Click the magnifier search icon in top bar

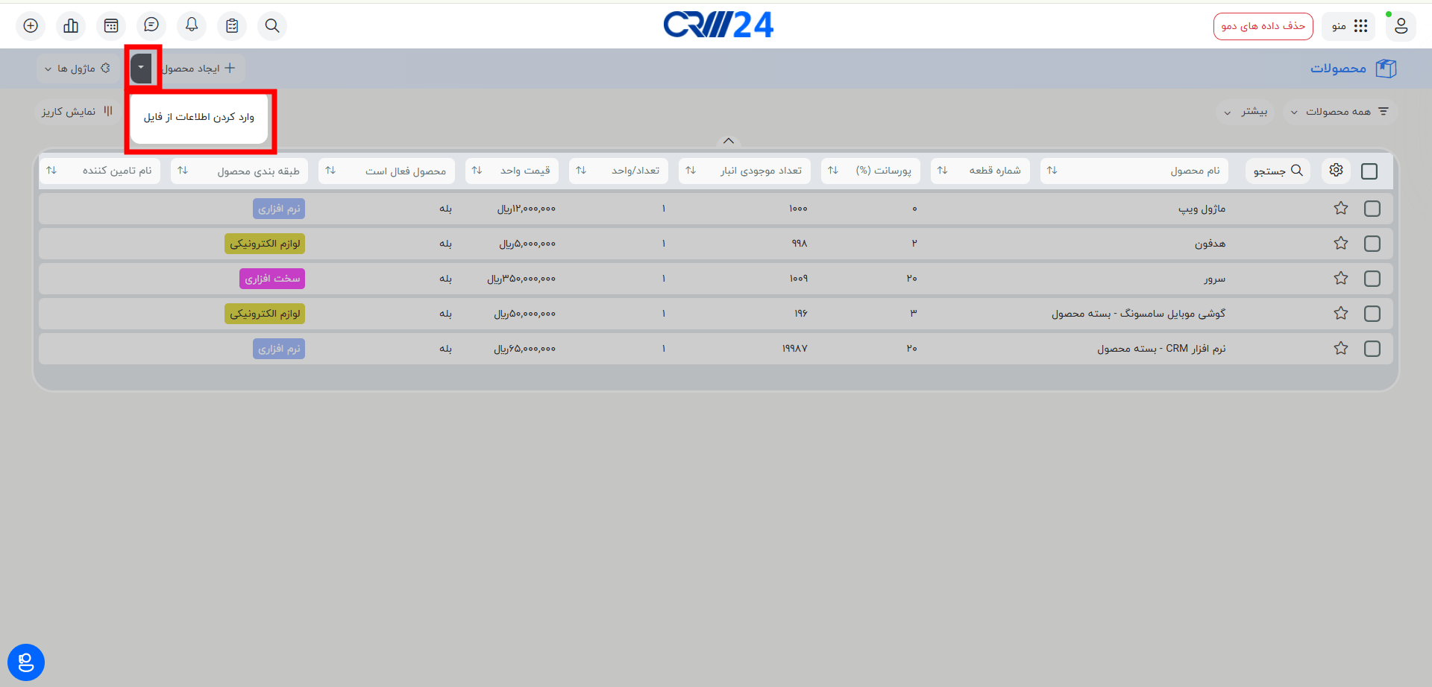click(x=272, y=26)
